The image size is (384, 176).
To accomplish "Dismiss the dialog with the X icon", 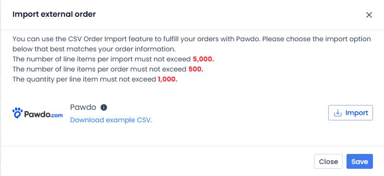I will (x=369, y=15).
